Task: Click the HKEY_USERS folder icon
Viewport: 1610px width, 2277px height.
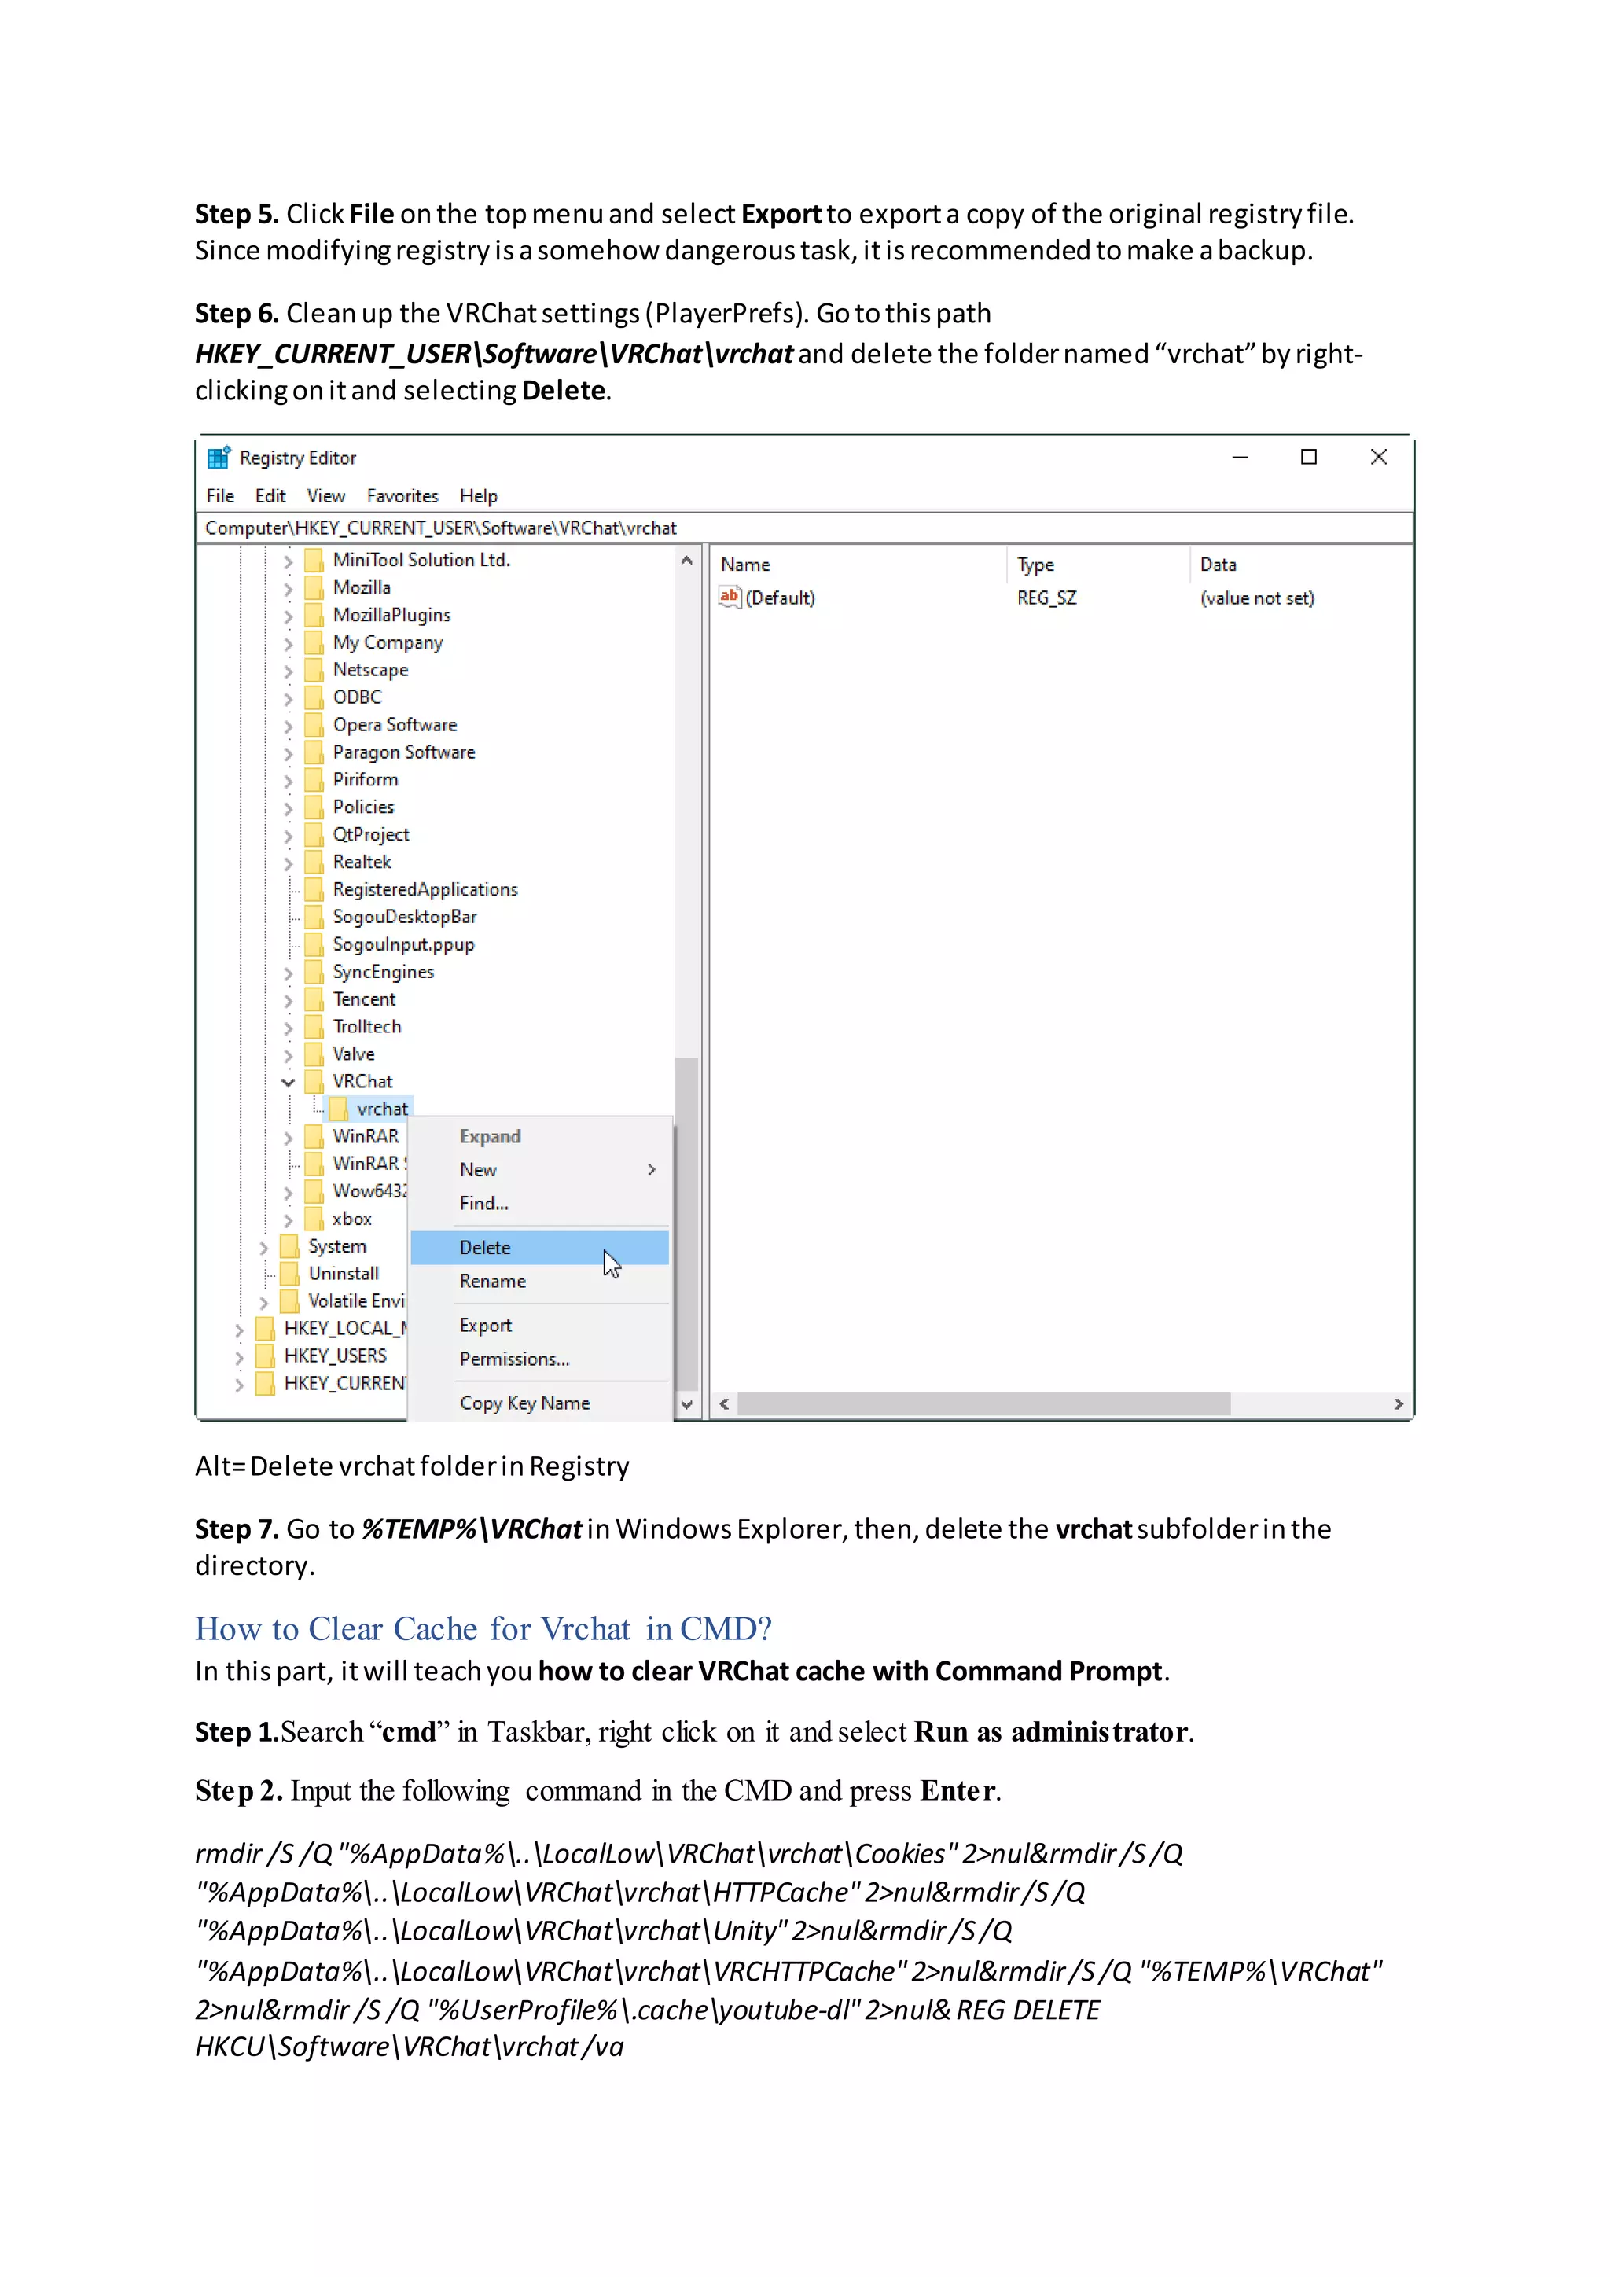Action: click(x=265, y=1356)
